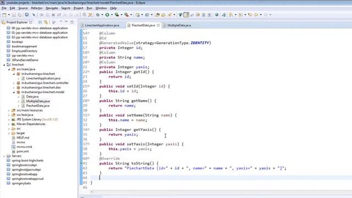Open the New wizard dropdown arrow
The height and width of the screenshot is (198, 352).
(x=9, y=15)
